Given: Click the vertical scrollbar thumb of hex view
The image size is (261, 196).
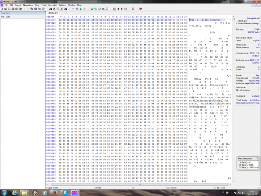Looking at the screenshot, I should click(x=233, y=19).
